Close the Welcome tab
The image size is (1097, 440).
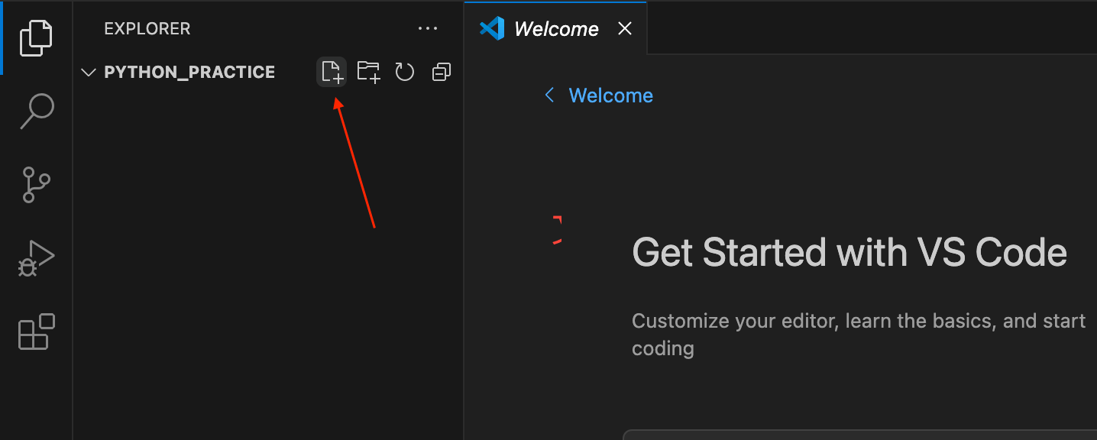point(624,29)
